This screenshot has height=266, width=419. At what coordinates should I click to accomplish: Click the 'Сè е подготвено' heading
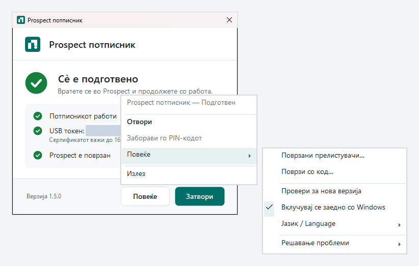[x=98, y=79]
